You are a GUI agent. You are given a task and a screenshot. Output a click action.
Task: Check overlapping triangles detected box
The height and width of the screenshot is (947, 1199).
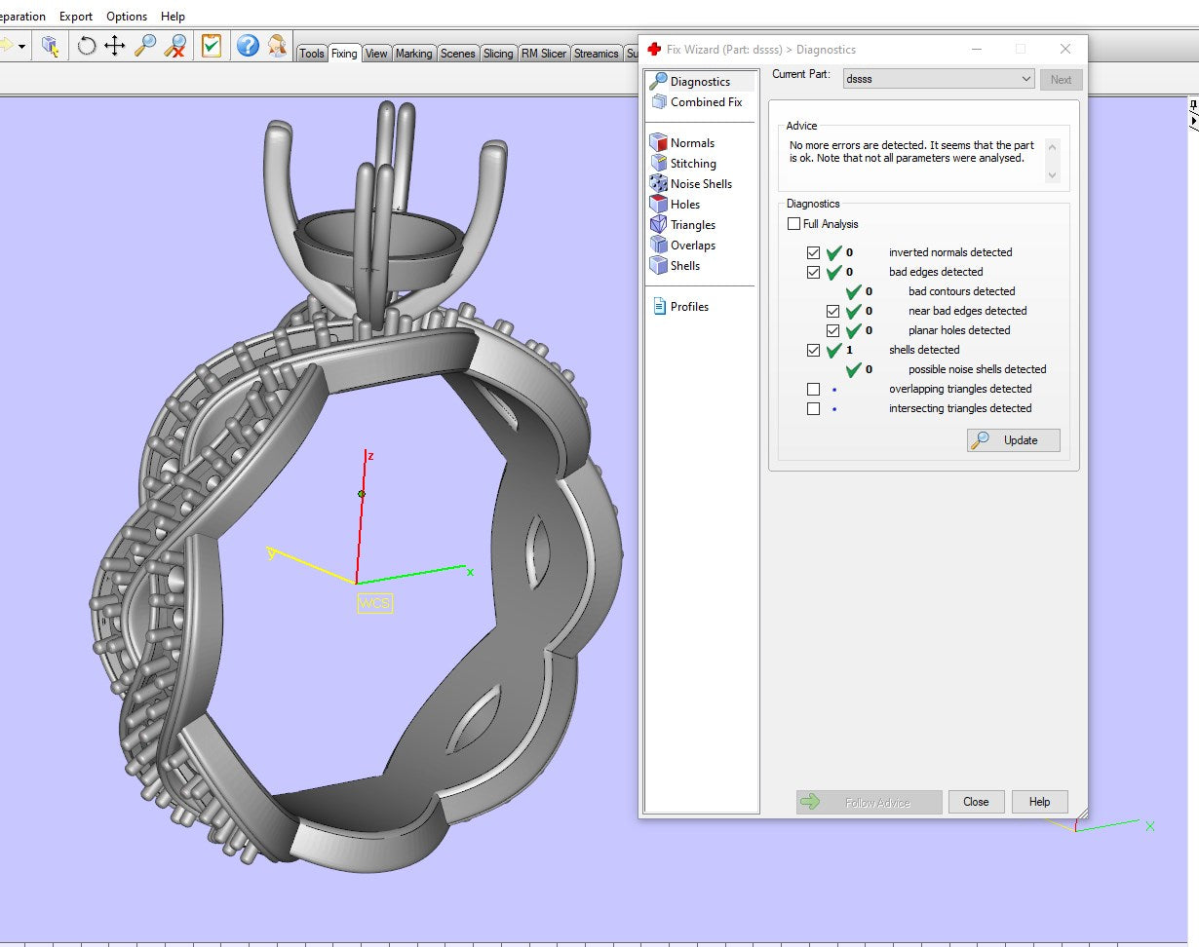pyautogui.click(x=814, y=389)
